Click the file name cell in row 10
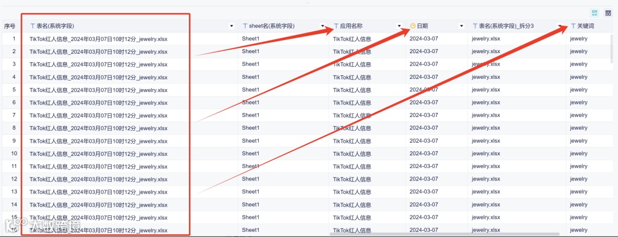The image size is (618, 237). pyautogui.click(x=98, y=154)
